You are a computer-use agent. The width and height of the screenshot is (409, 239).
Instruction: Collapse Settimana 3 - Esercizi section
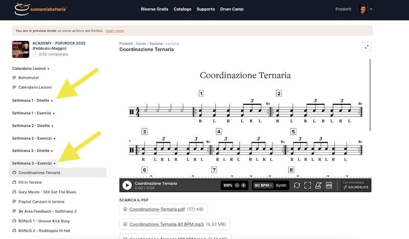(34, 163)
